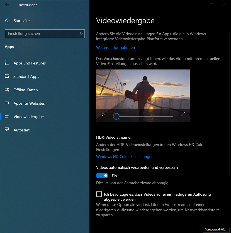Screen dimensions: 231x233
Task: Select Videowiedergabe section
Action: point(45,117)
